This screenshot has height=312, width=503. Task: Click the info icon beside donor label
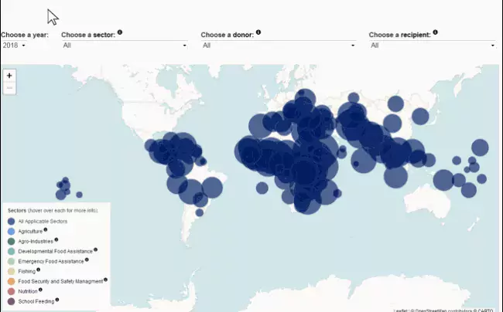[258, 32]
